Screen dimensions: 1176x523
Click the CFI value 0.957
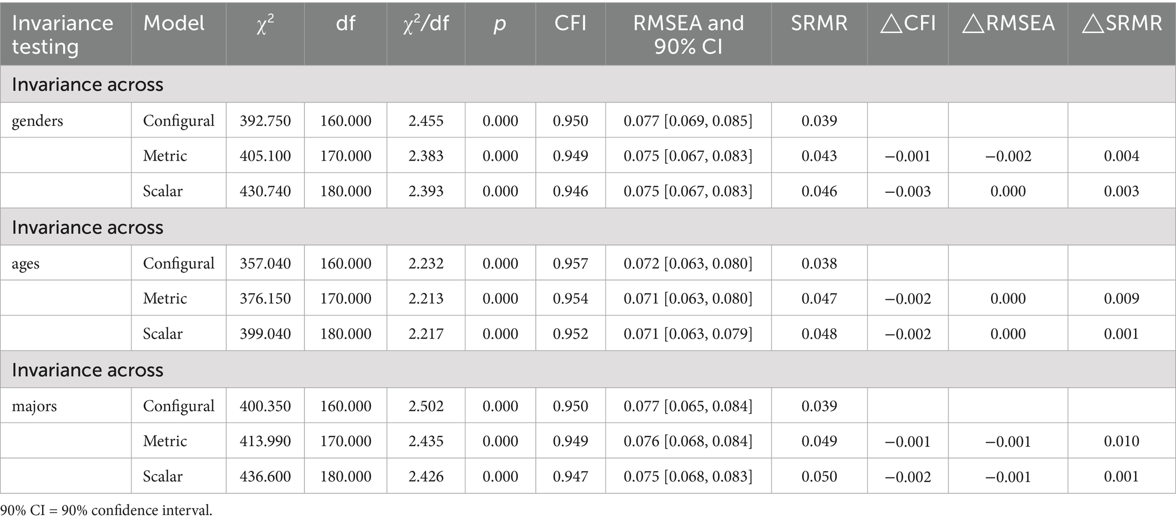[570, 263]
